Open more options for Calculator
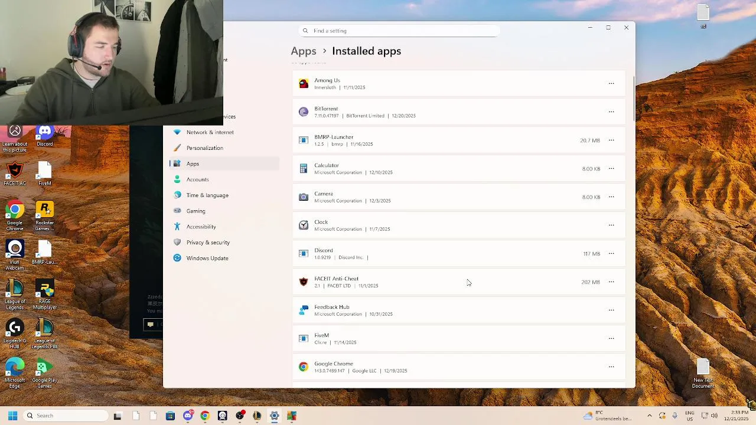The height and width of the screenshot is (425, 756). pyautogui.click(x=611, y=169)
